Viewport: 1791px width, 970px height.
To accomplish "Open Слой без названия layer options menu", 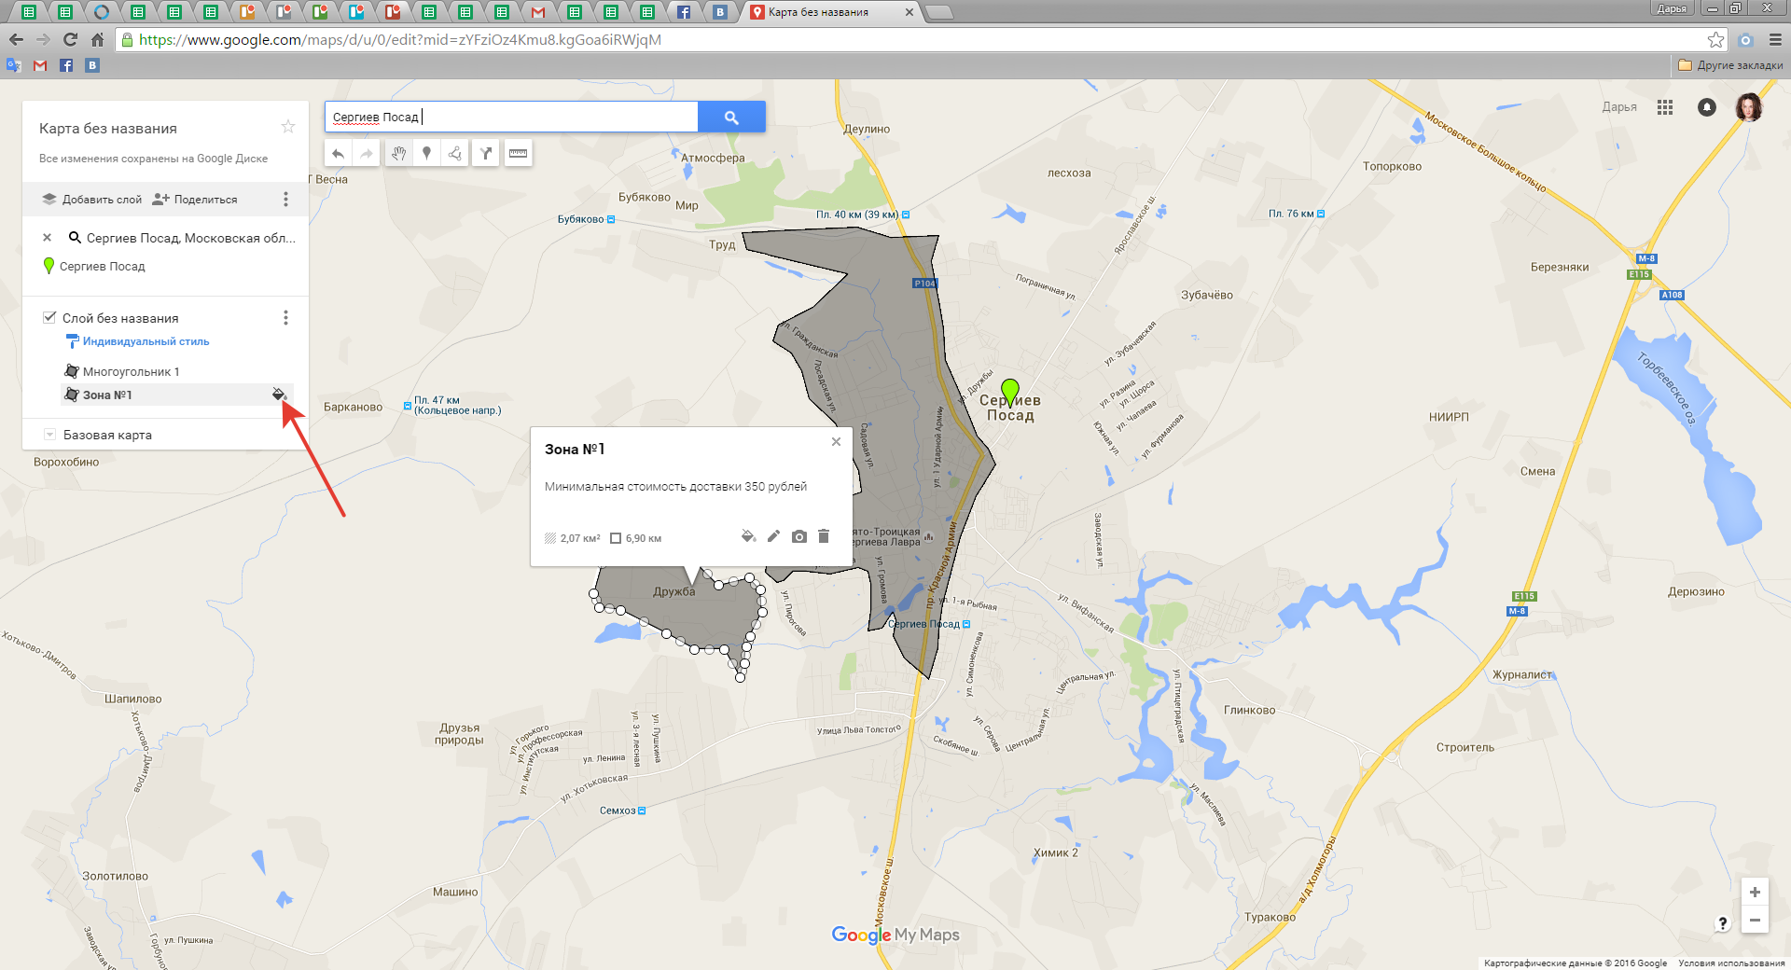I will (x=285, y=318).
